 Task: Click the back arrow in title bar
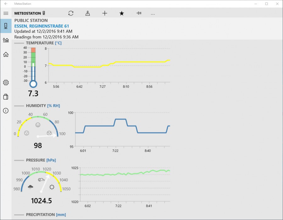coord(6,4)
